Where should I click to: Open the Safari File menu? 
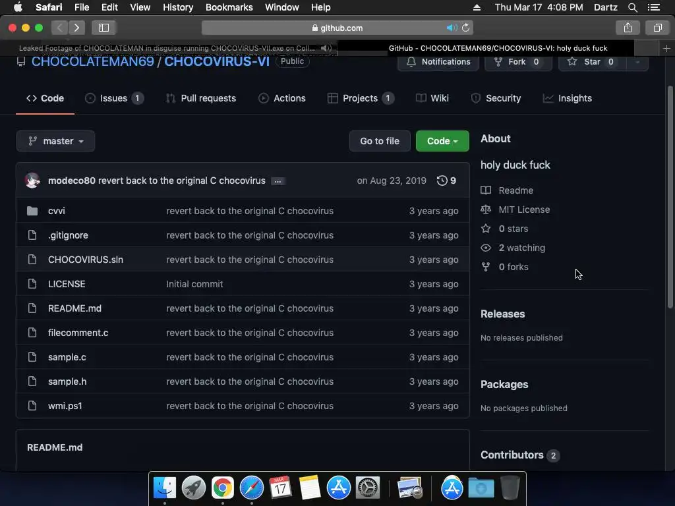coord(81,7)
